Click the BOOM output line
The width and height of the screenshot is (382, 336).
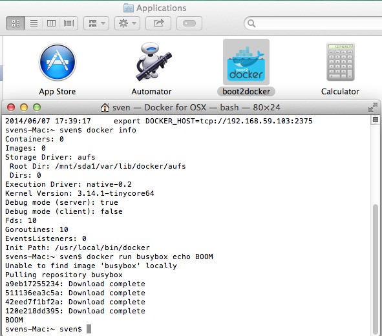tap(14, 320)
